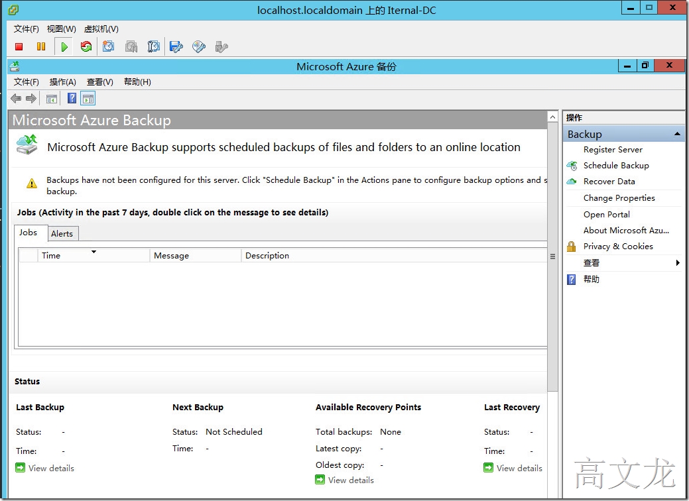Click the CD/DVD device icon
This screenshot has height=501, width=689.
point(199,46)
